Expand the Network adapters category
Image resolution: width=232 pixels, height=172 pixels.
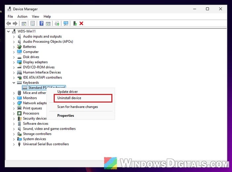click(x=14, y=103)
